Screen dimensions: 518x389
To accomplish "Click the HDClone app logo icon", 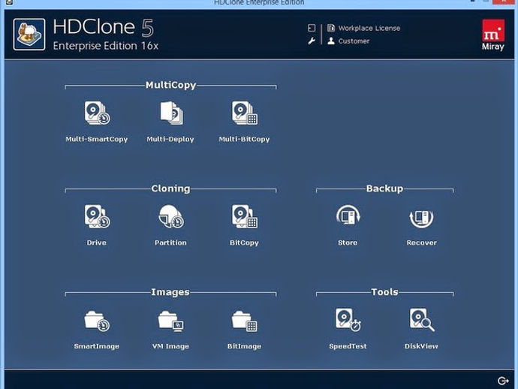I will (29, 35).
